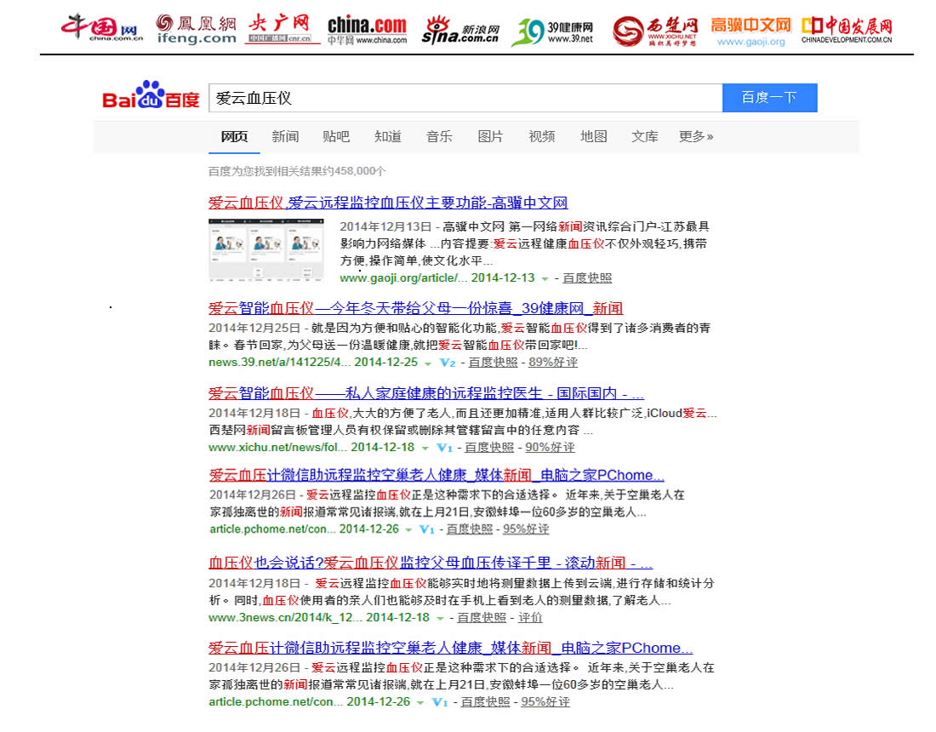Expand dropdown arrow next to xichu.net URL
The height and width of the screenshot is (732, 936).
(425, 449)
